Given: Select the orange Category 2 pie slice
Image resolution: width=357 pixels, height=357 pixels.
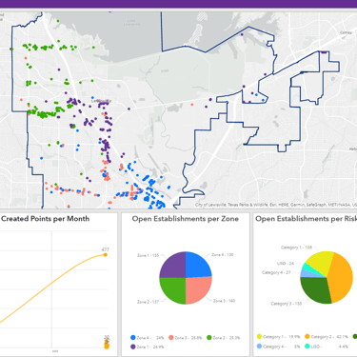Looking at the screenshot, I should pos(341,279).
